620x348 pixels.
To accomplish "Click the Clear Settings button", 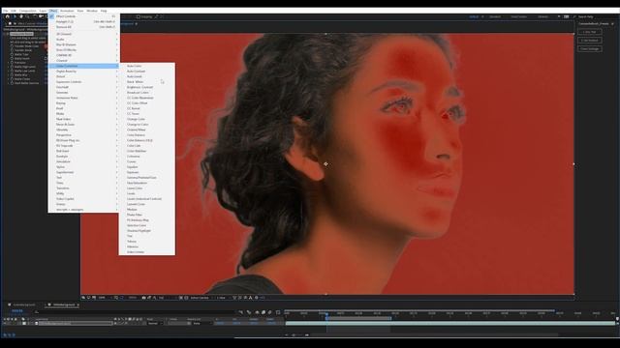I will point(590,49).
